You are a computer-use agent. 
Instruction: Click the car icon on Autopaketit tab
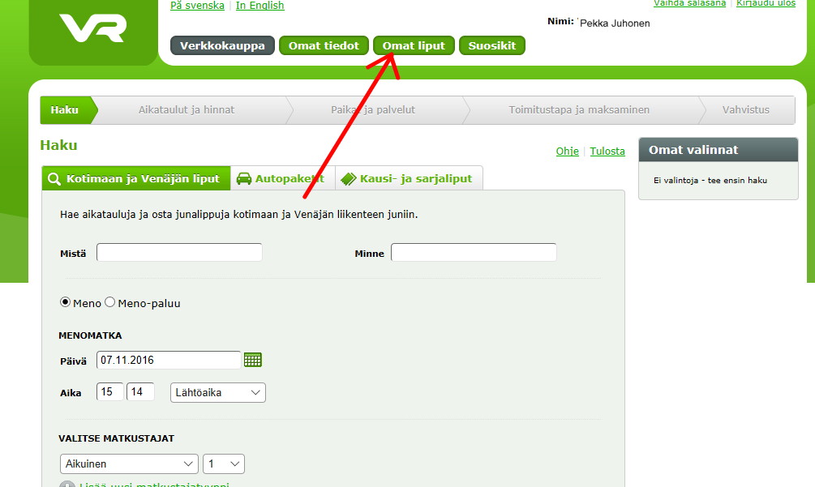(243, 179)
